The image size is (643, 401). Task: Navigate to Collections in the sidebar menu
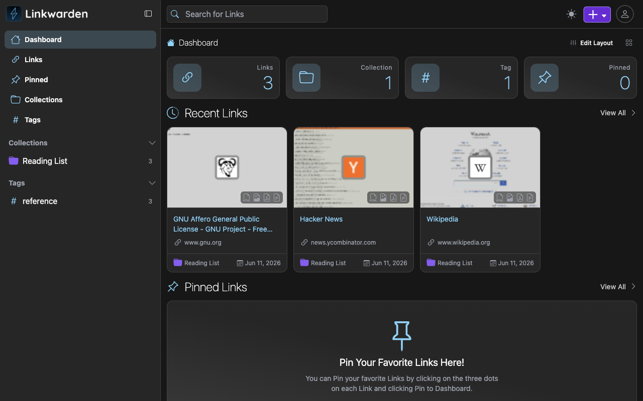[80, 100]
